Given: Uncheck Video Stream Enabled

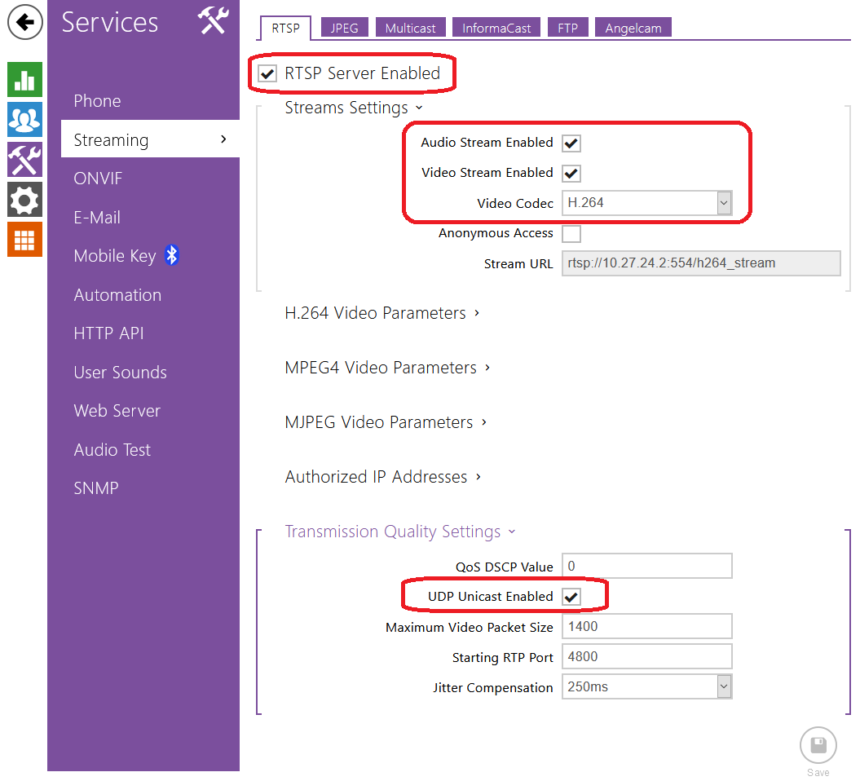Looking at the screenshot, I should 571,174.
